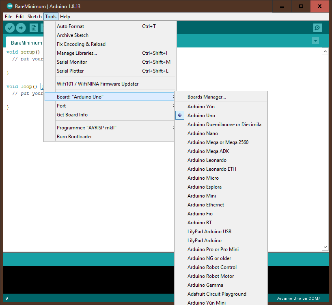Open the Edit menu
The height and width of the screenshot is (305, 332).
(20, 17)
